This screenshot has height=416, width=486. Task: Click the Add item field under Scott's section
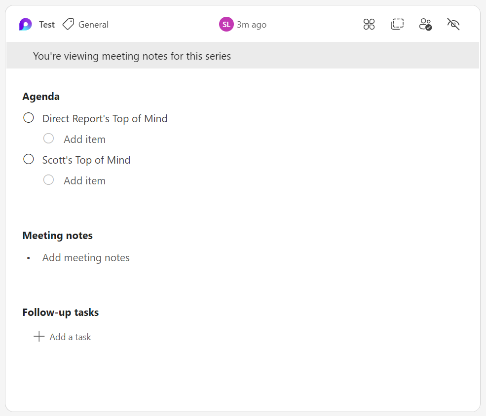[x=84, y=180]
